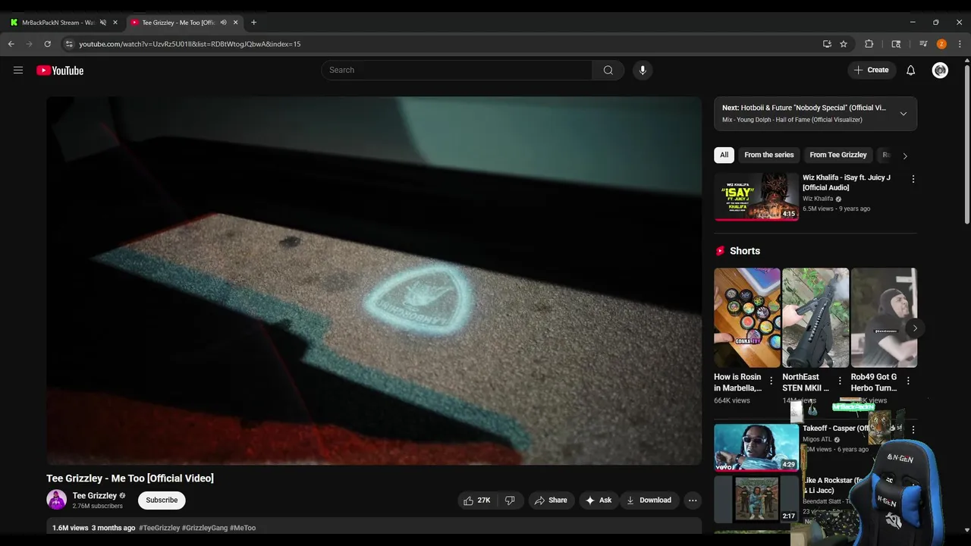Open more actions ellipsis under video
The image size is (971, 546).
[x=692, y=500]
